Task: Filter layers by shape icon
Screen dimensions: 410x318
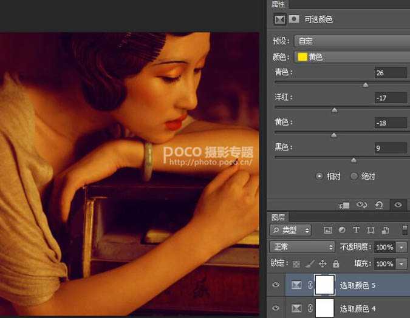Action: [370, 231]
